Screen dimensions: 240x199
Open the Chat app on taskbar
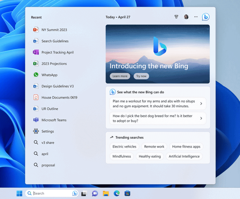95,193
